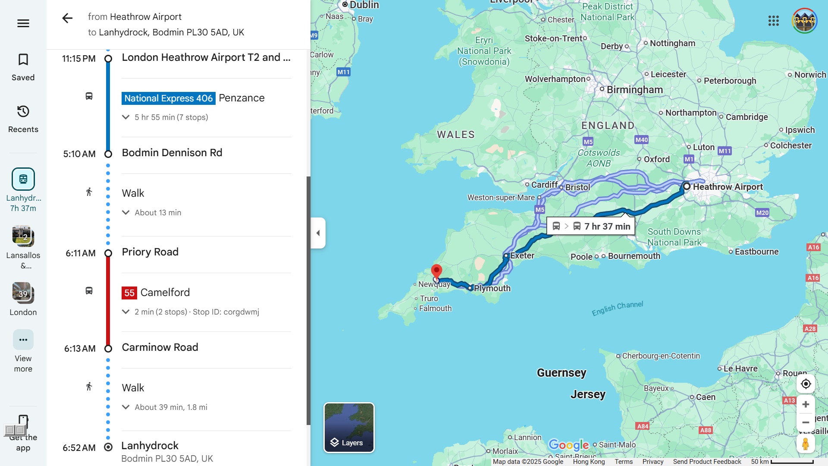Expand the About 13 min walk details
Screen dimensions: 828x466
coord(126,213)
